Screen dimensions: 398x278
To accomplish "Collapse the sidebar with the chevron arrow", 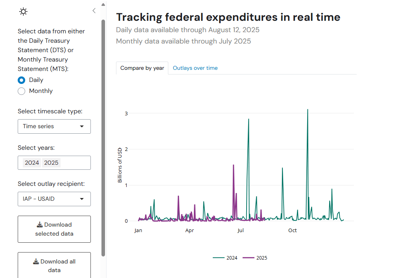I will (x=94, y=11).
